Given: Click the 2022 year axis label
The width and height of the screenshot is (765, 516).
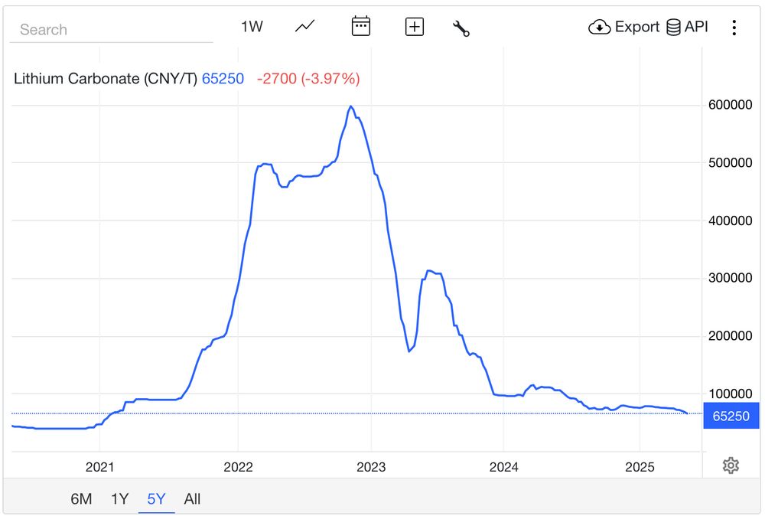Looking at the screenshot, I should [x=238, y=467].
